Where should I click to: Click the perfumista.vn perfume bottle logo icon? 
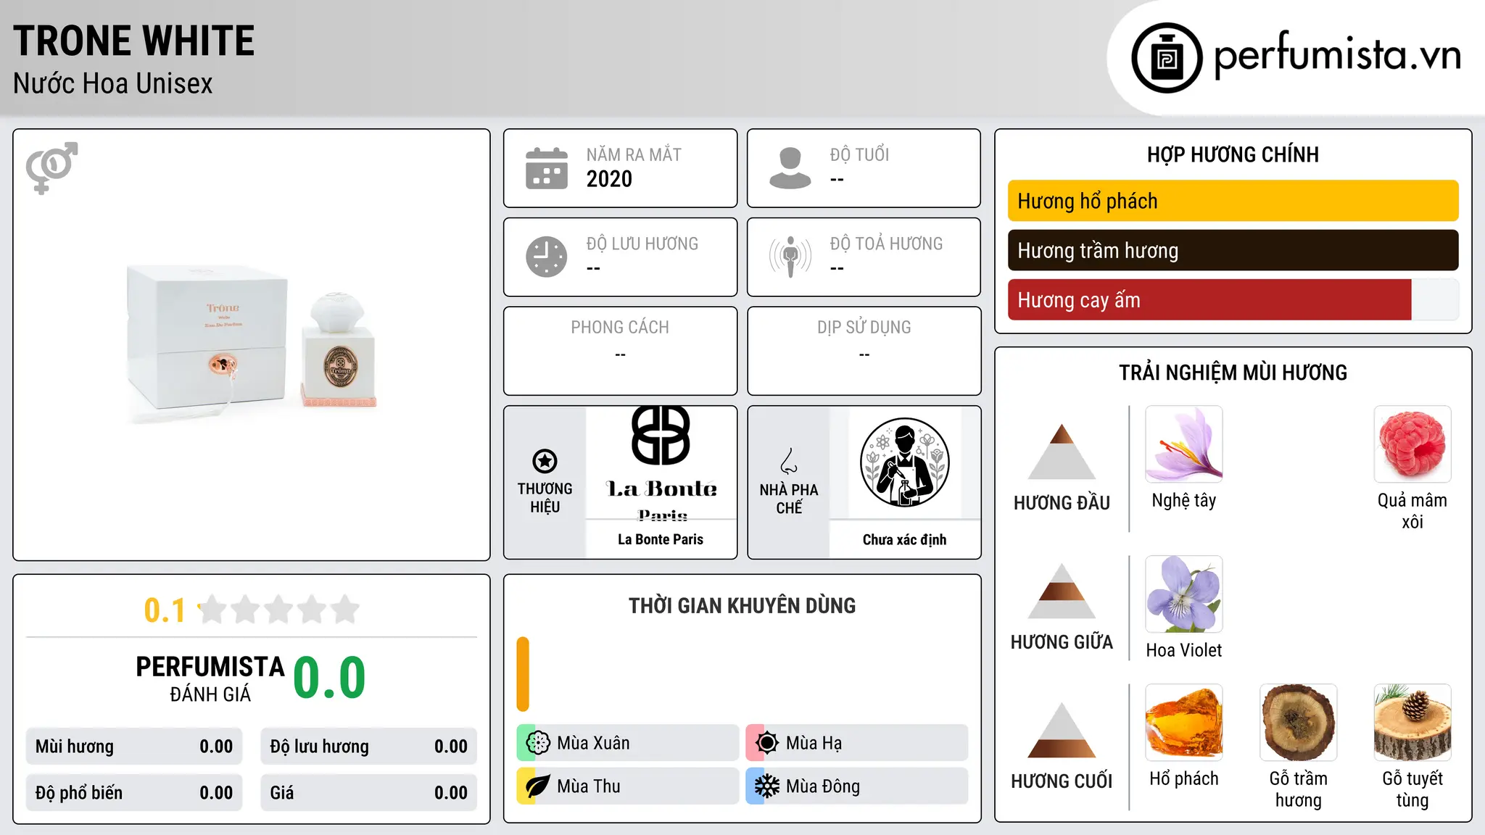[x=1167, y=58]
